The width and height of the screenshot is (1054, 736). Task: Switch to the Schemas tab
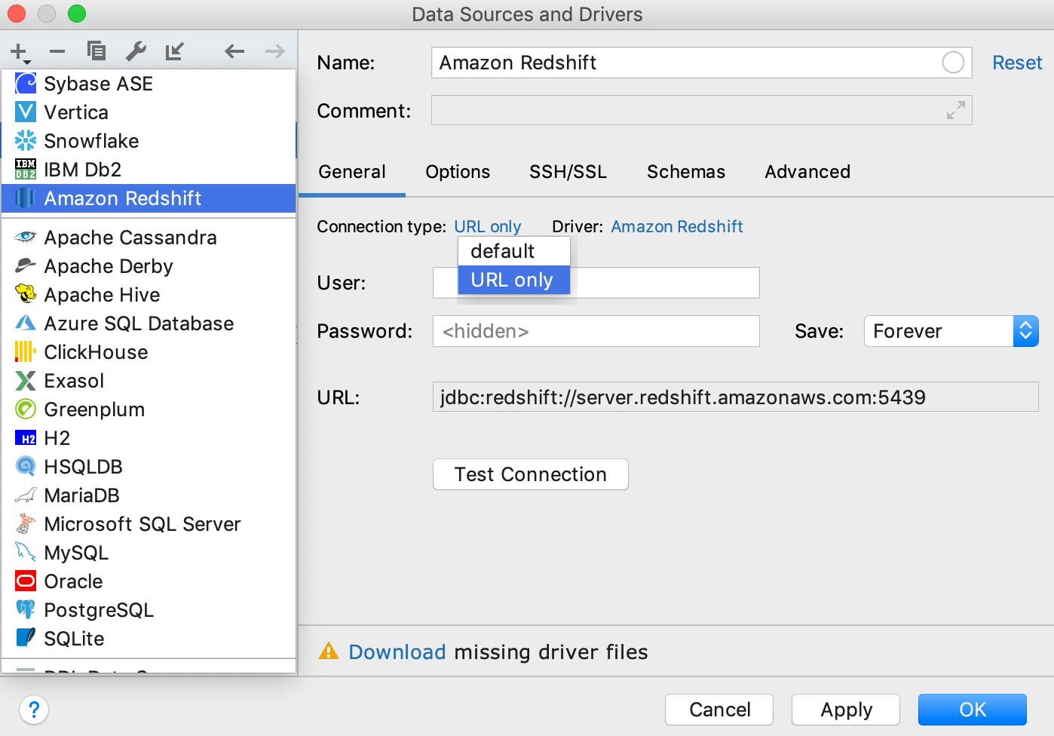[x=685, y=172]
